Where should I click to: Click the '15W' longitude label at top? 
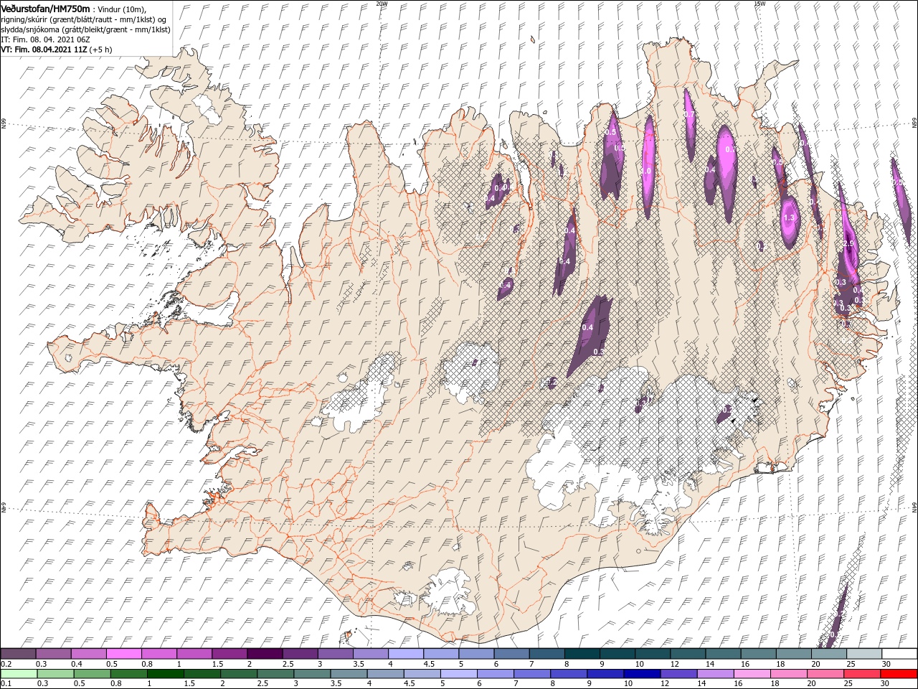[x=760, y=4]
